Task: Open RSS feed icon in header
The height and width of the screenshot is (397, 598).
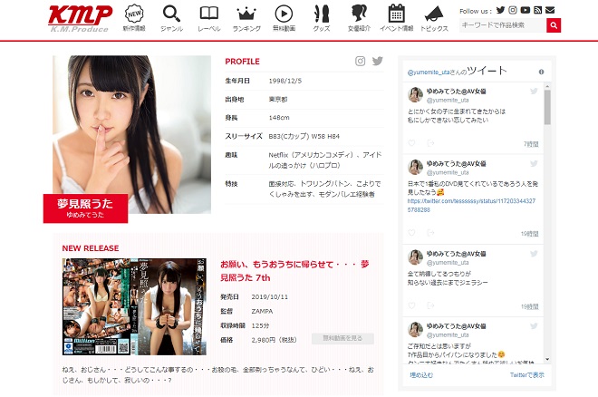Action: (x=537, y=10)
